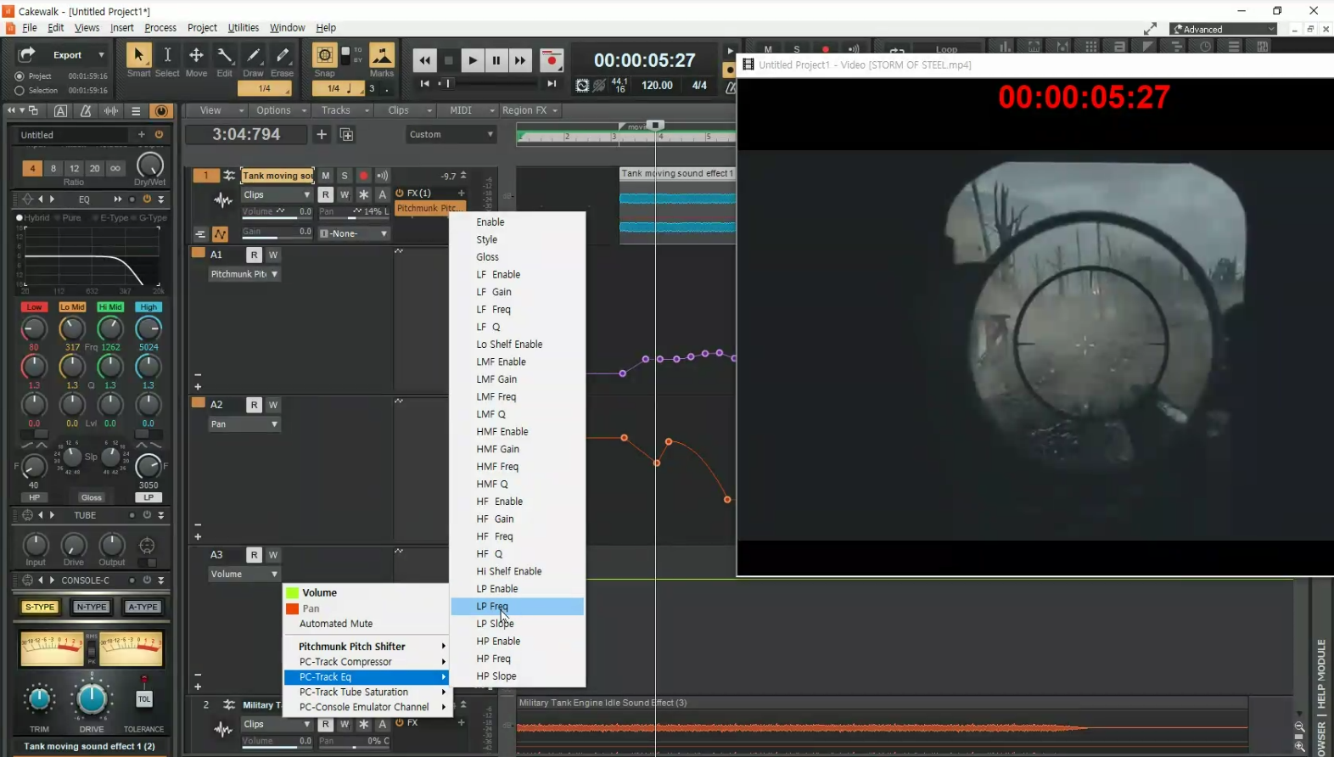
Task: Open lane A2 Pan parameter dropdown
Action: click(244, 424)
